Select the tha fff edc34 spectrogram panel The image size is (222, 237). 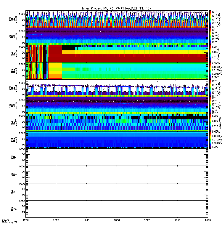(117, 19)
